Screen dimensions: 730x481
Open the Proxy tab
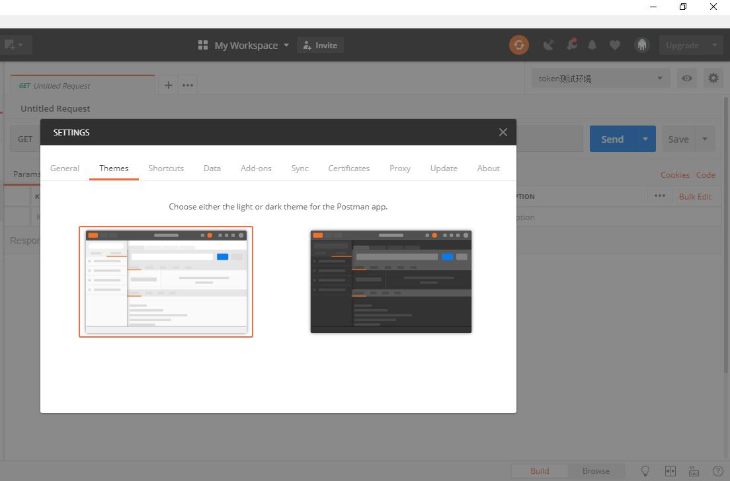click(400, 168)
